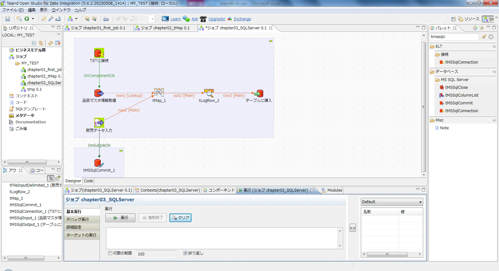Collapse the データベース palette group
Screen dimensions: 499x271
[494, 72]
